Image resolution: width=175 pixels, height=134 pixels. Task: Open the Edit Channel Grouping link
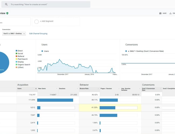pos(38,34)
